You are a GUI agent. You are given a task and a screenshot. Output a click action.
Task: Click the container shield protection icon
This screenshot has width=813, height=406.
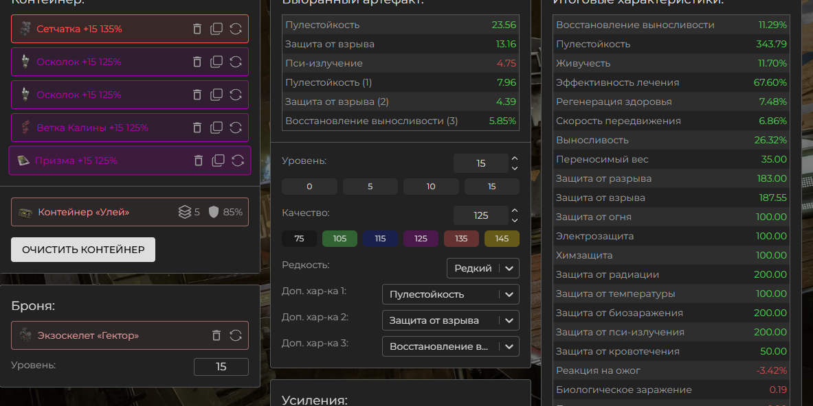pos(214,212)
